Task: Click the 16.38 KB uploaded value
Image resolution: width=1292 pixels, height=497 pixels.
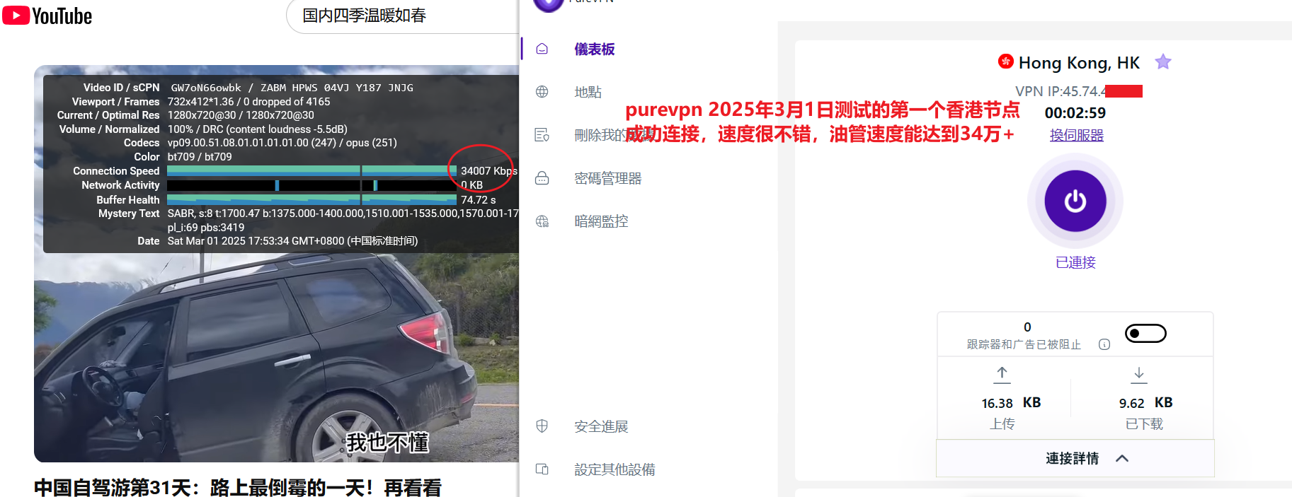Action: [1011, 403]
